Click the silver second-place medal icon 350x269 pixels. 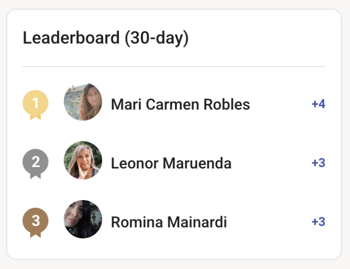[35, 164]
